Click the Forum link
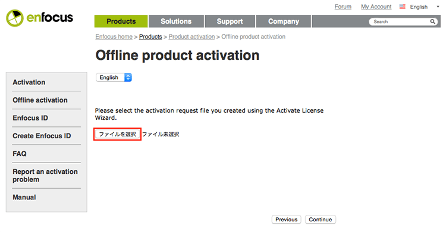Image resolution: width=446 pixels, height=232 pixels. (343, 7)
